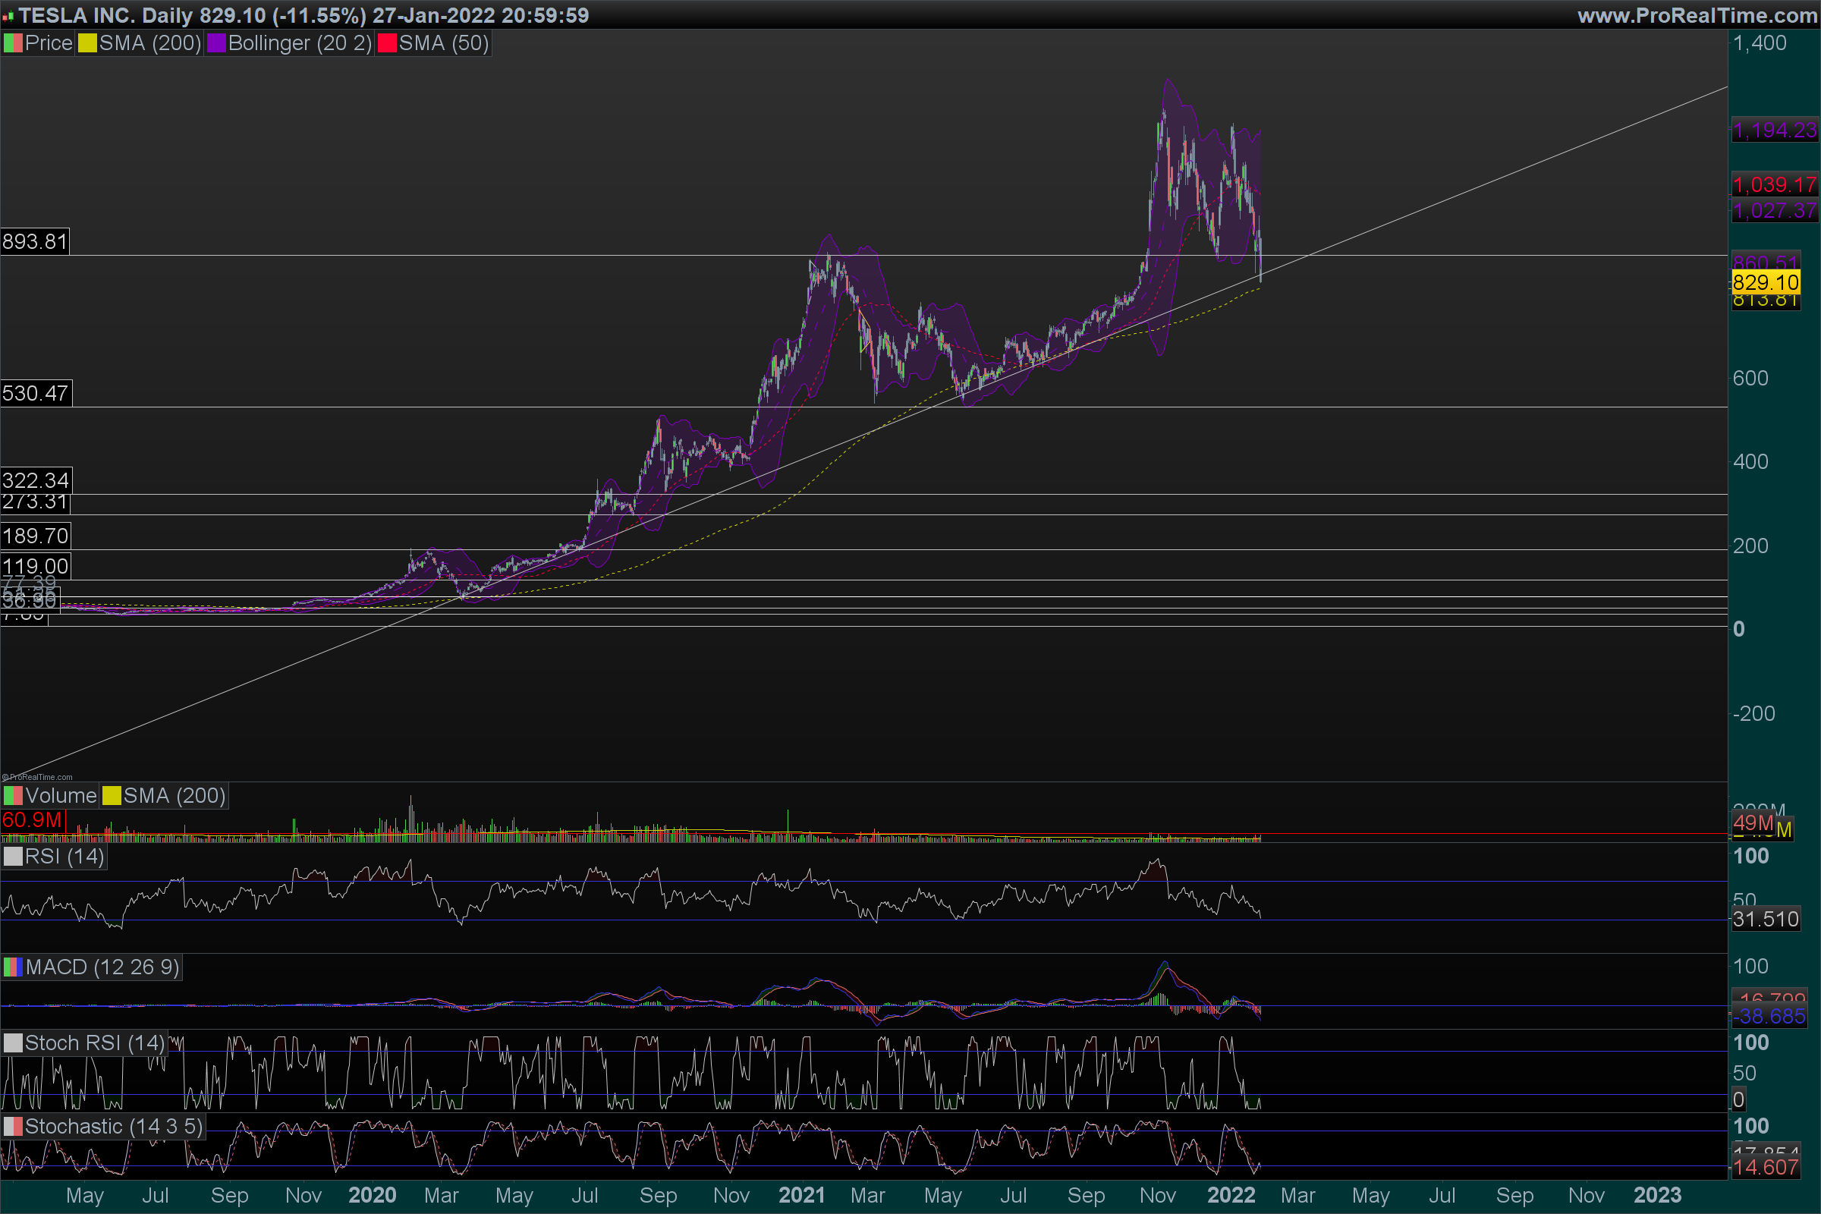1821x1214 pixels.
Task: Click the Stoch RSI (14) legend icon
Action: pyautogui.click(x=13, y=1043)
